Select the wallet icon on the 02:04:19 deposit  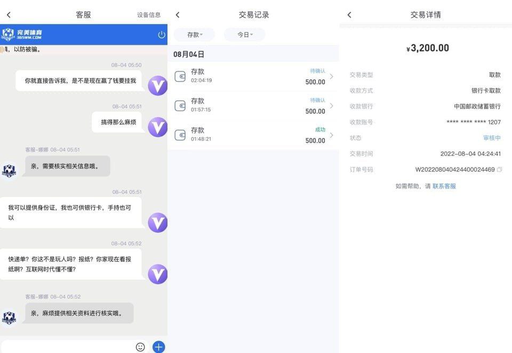182,75
